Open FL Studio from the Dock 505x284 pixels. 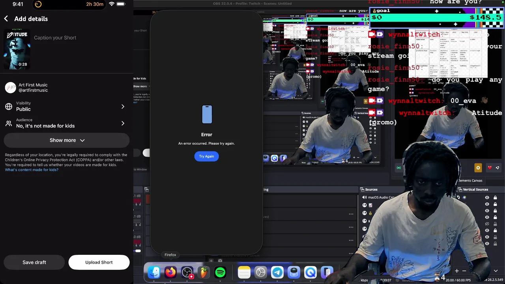[x=204, y=272]
